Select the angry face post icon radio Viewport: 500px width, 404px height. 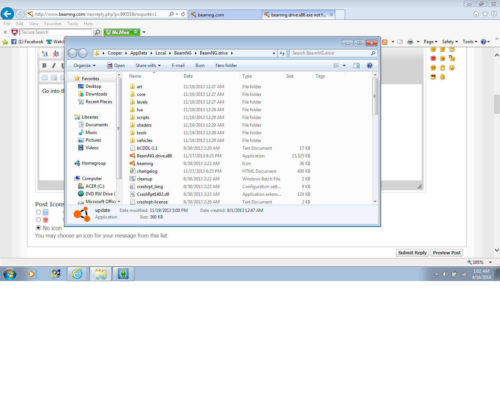coord(38,220)
